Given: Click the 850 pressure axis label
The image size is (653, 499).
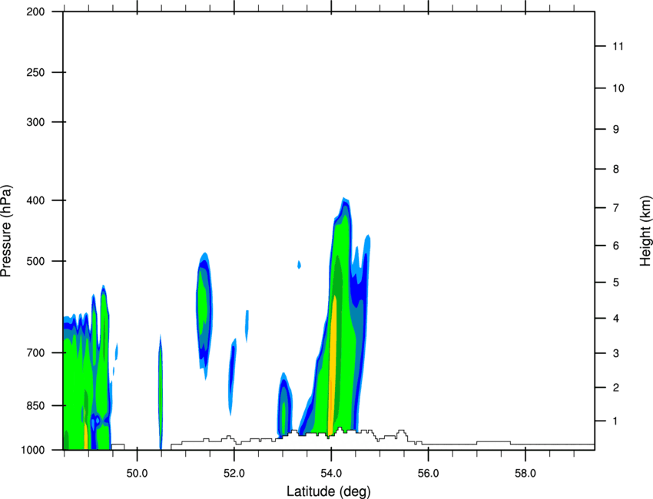Looking at the screenshot, I should pos(35,405).
